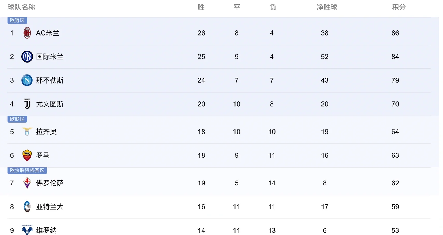
Task: Click the 胜 column header
Action: click(x=201, y=7)
